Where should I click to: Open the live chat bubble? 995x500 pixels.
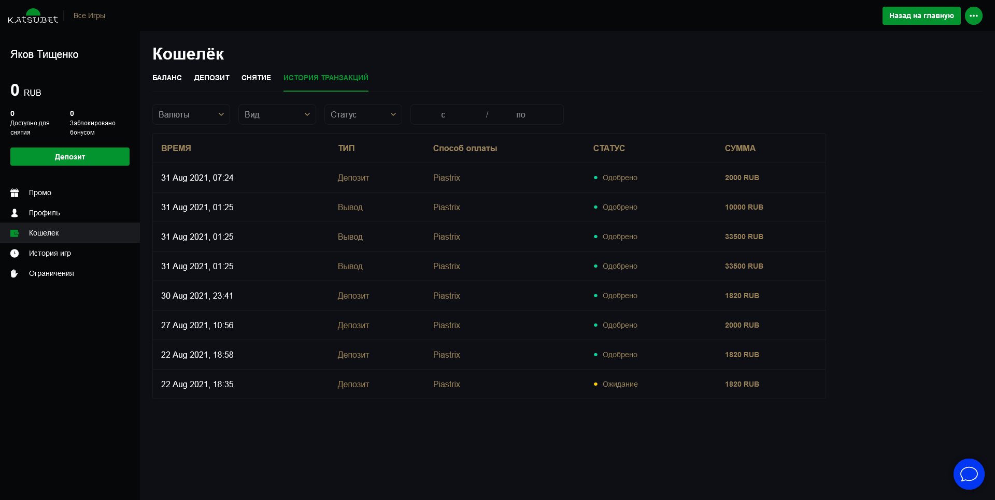point(969,474)
